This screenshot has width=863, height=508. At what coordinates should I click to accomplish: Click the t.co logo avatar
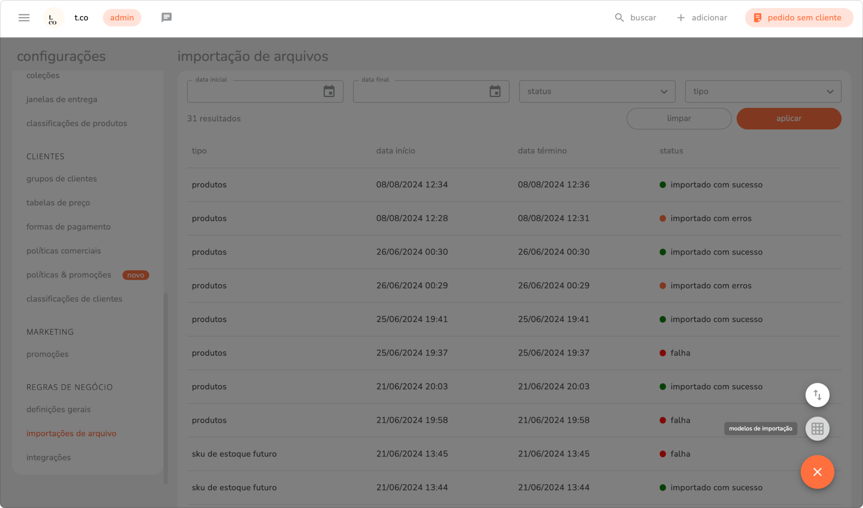pos(53,18)
